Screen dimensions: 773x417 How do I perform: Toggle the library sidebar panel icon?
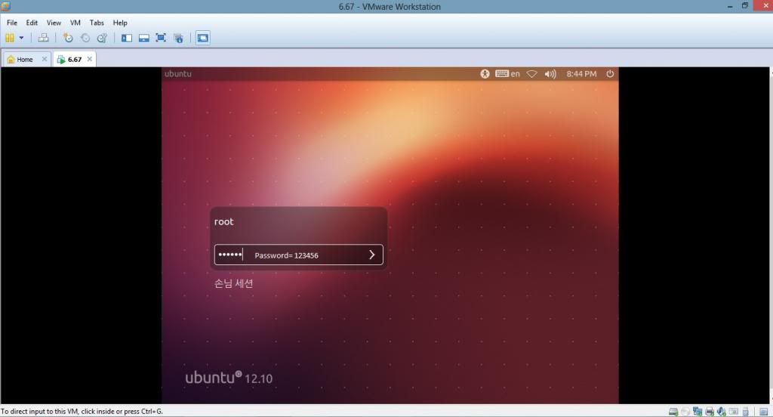click(x=127, y=38)
